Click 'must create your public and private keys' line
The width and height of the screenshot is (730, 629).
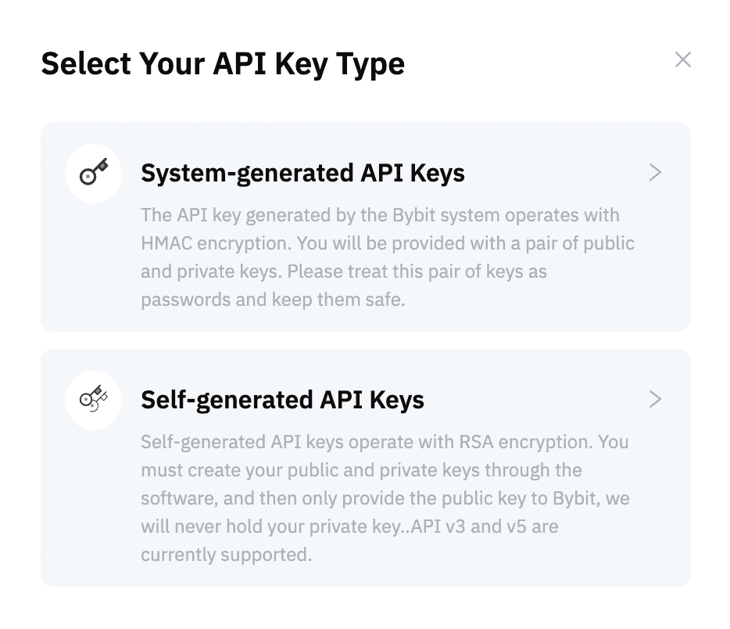pyautogui.click(x=361, y=470)
